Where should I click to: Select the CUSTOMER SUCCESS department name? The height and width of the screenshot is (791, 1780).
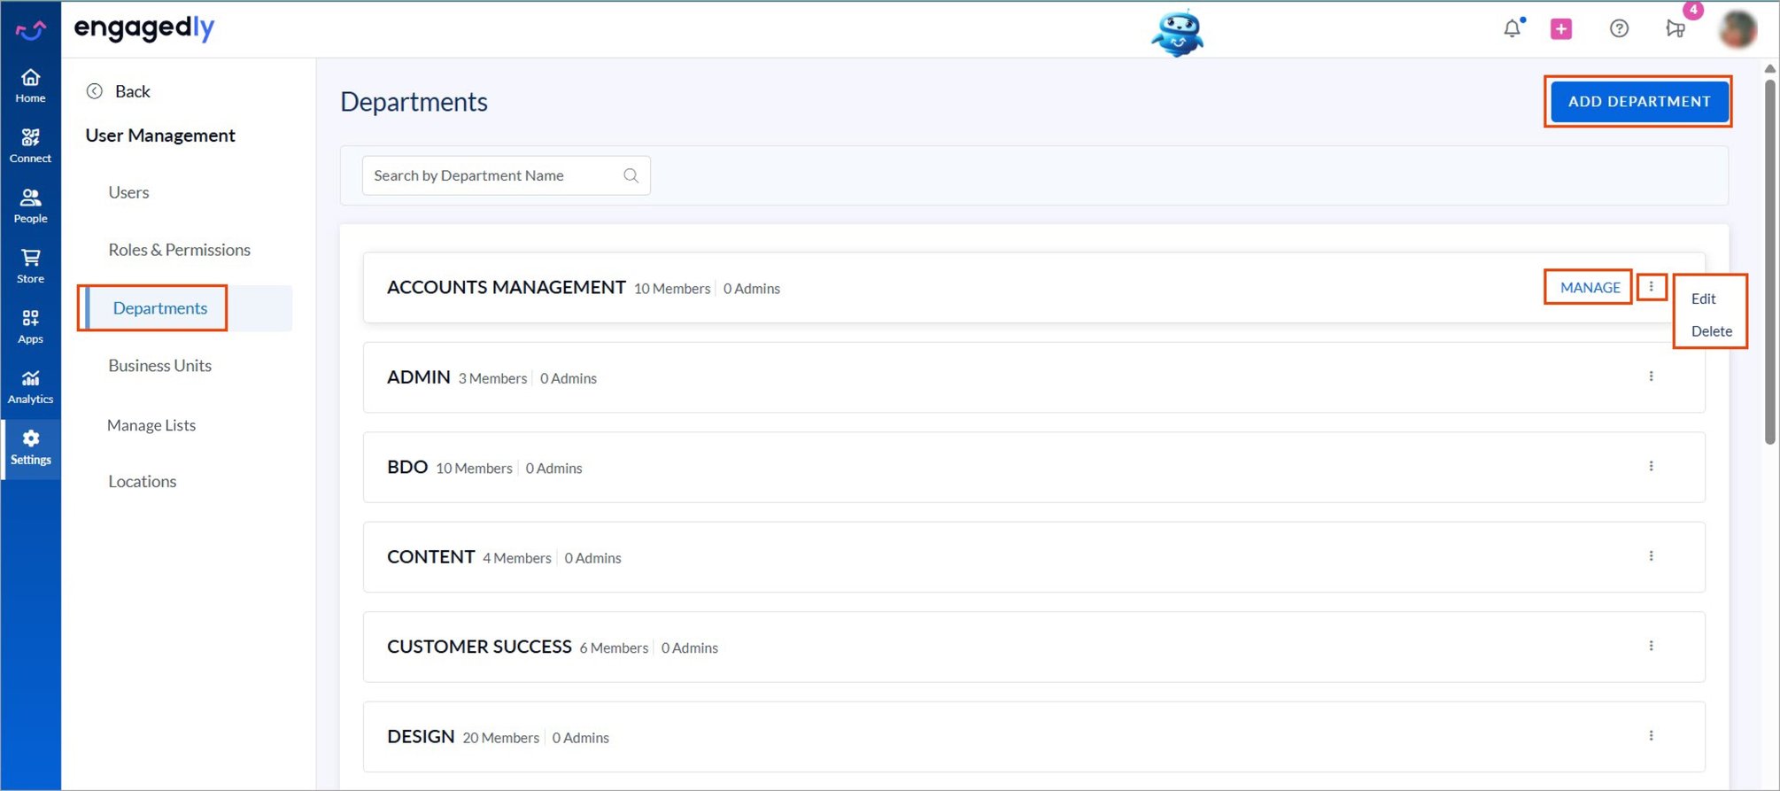479,647
